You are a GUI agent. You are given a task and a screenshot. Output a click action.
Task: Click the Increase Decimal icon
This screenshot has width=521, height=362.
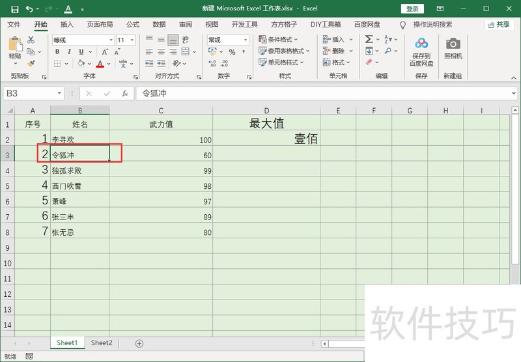tap(212, 63)
